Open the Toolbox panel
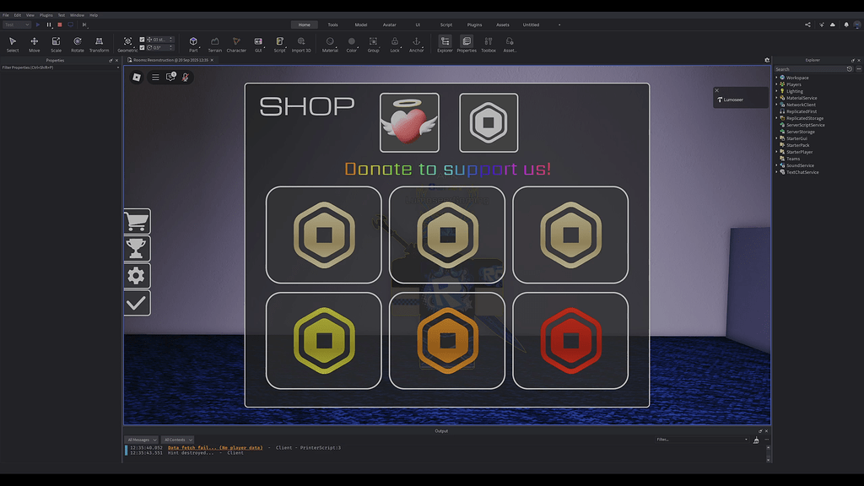The image size is (864, 486). [x=489, y=42]
